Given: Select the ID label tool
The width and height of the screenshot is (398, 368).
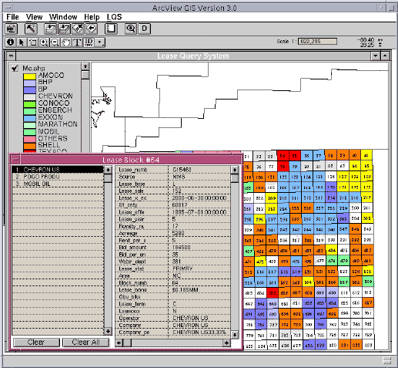Looking at the screenshot, I should 89,42.
